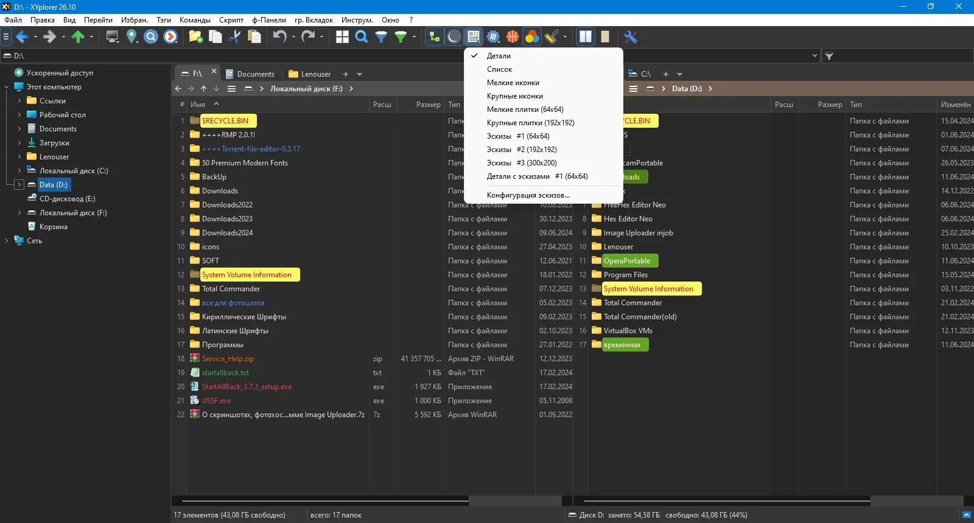Click the blue filter funnel icon
The height and width of the screenshot is (523, 974).
click(x=381, y=37)
